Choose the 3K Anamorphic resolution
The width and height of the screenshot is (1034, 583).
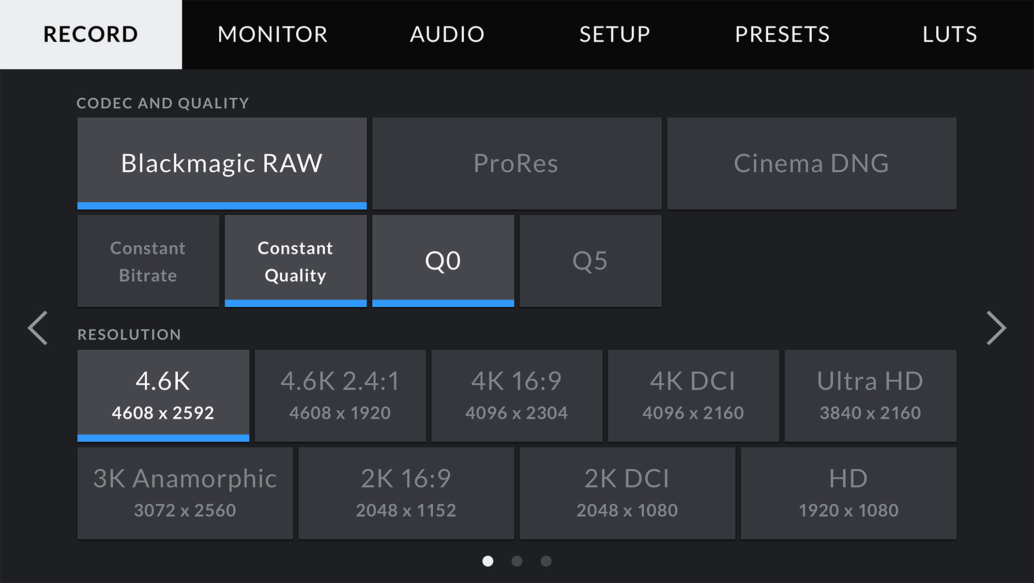pyautogui.click(x=184, y=492)
